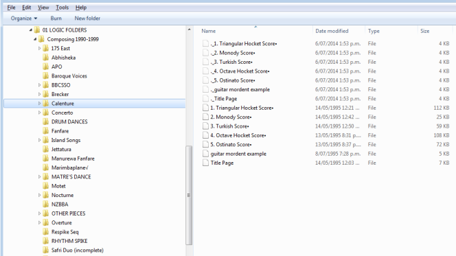The image size is (456, 256).
Task: Click the Baroque Voices folder icon
Action: [x=45, y=76]
